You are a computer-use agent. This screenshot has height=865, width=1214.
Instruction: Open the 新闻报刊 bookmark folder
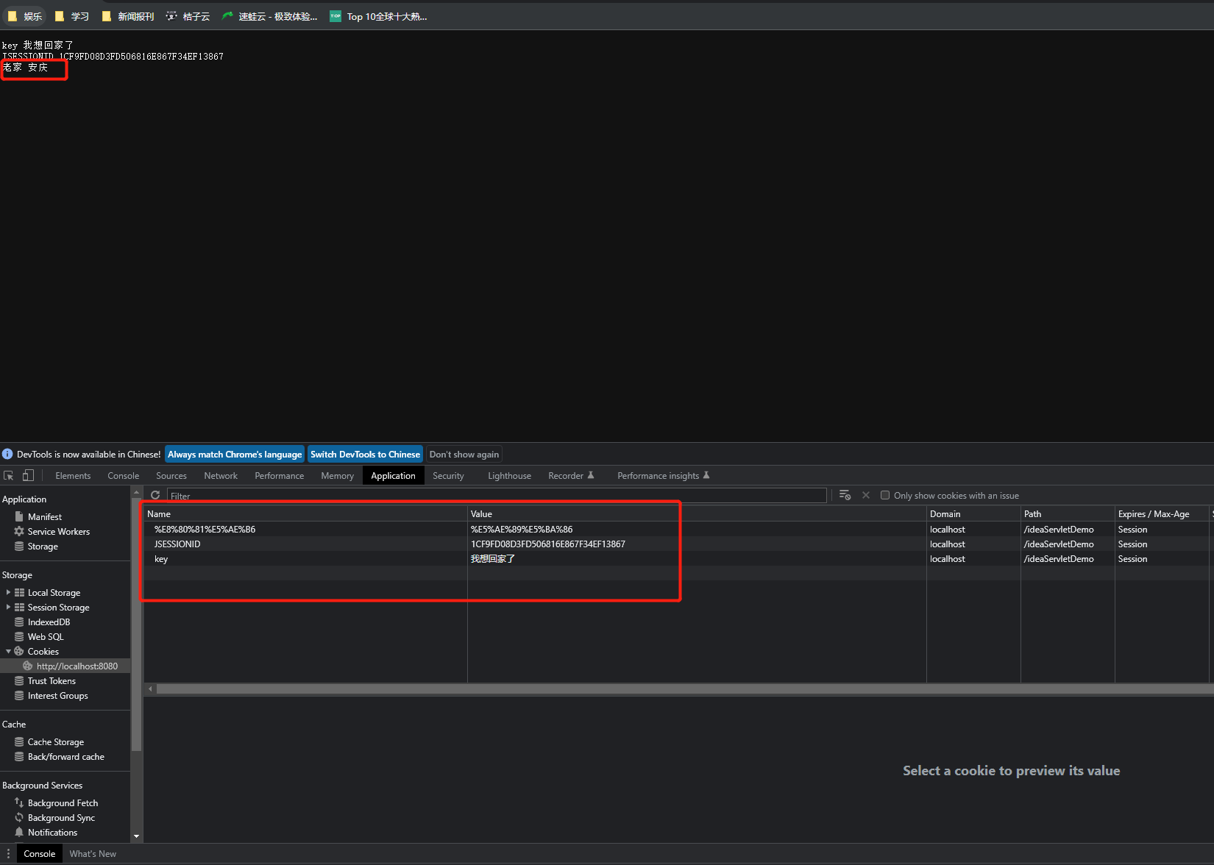pos(128,16)
